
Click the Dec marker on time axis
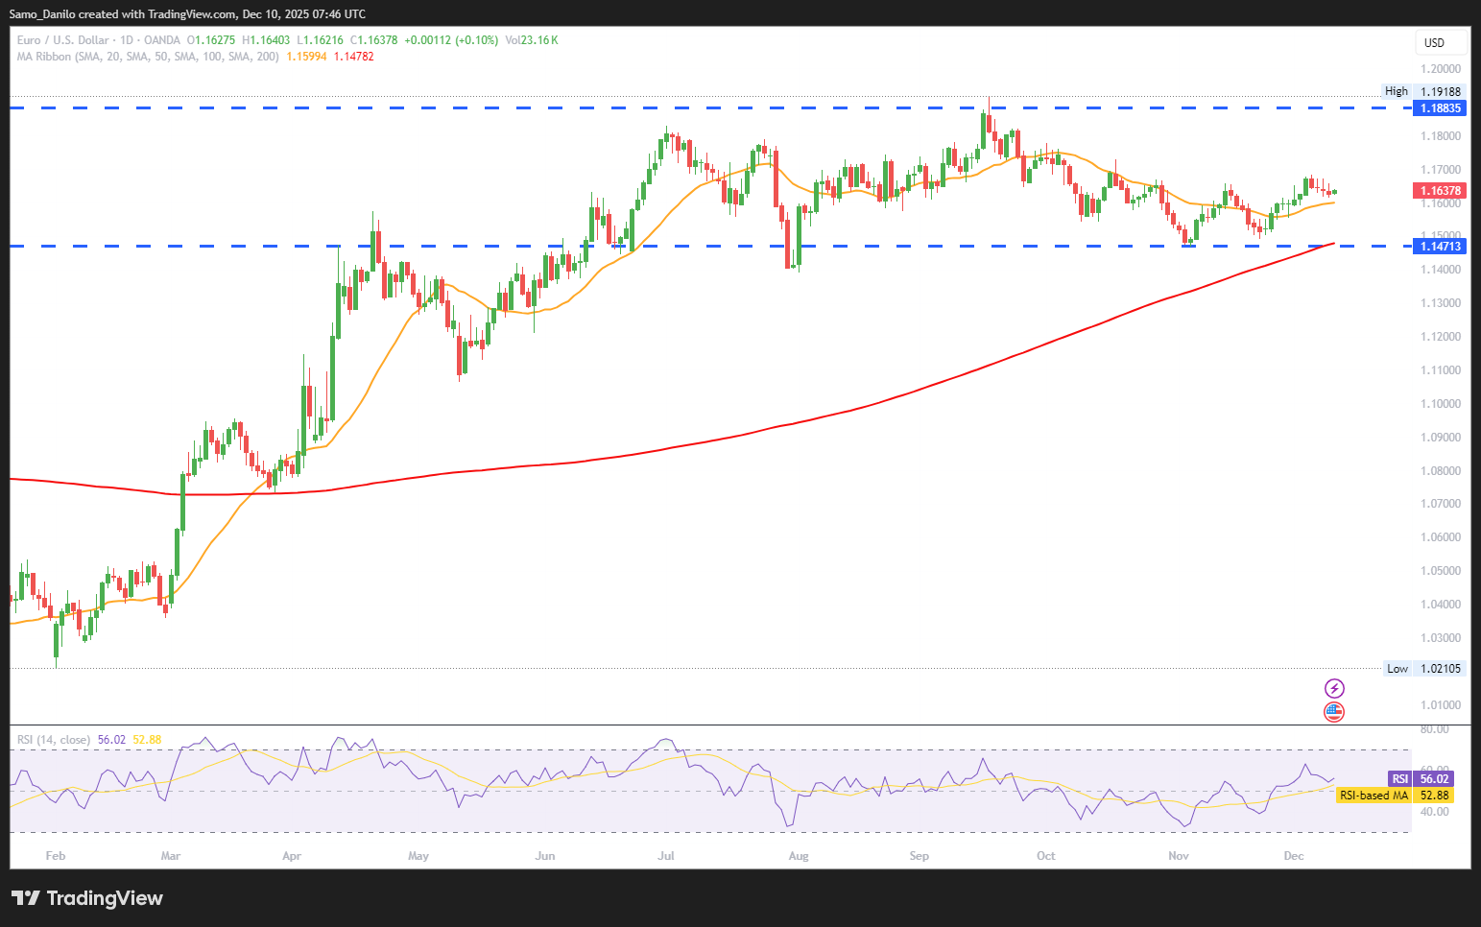pos(1294,856)
